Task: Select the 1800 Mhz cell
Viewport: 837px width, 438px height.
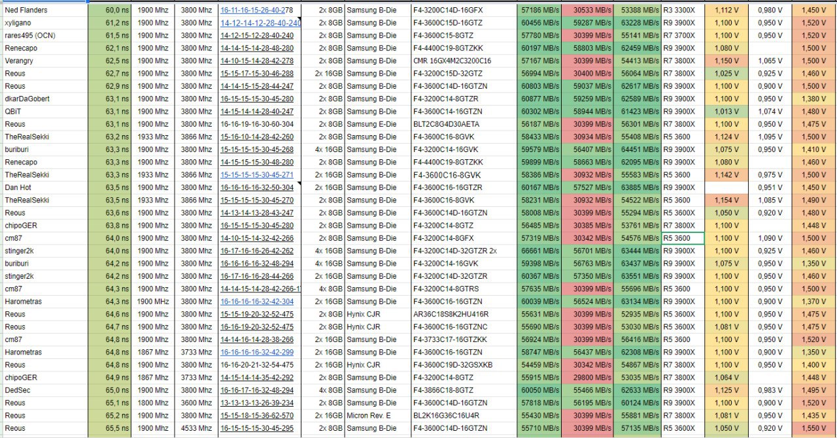Action: coord(153,403)
